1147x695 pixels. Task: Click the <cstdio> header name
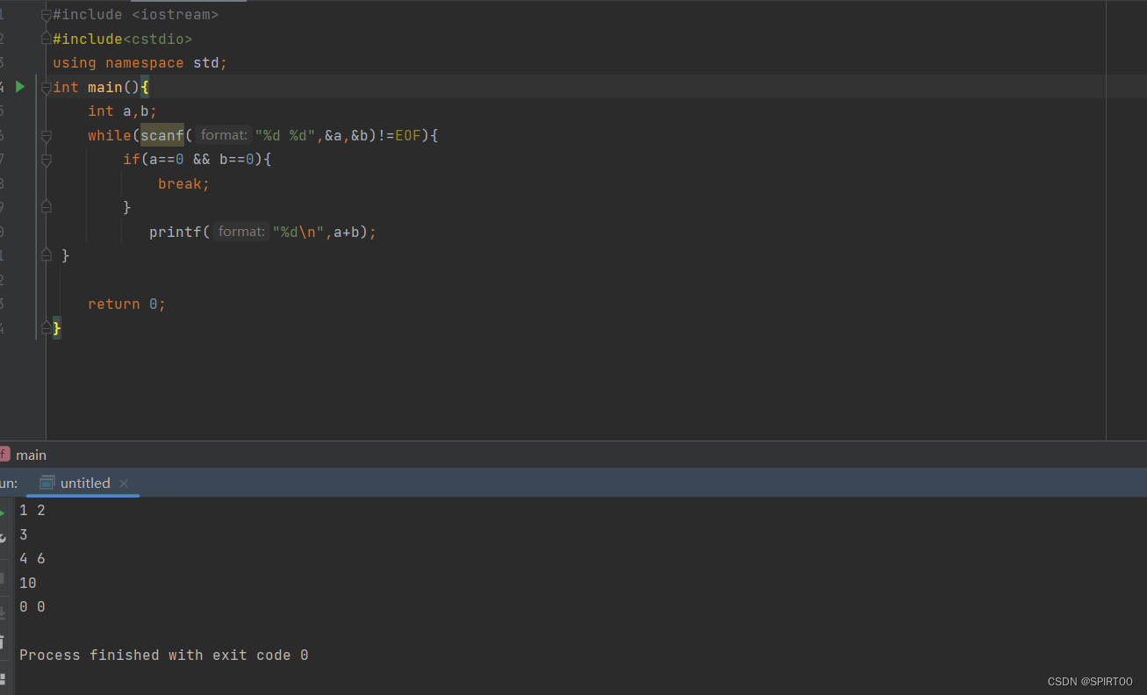click(158, 39)
